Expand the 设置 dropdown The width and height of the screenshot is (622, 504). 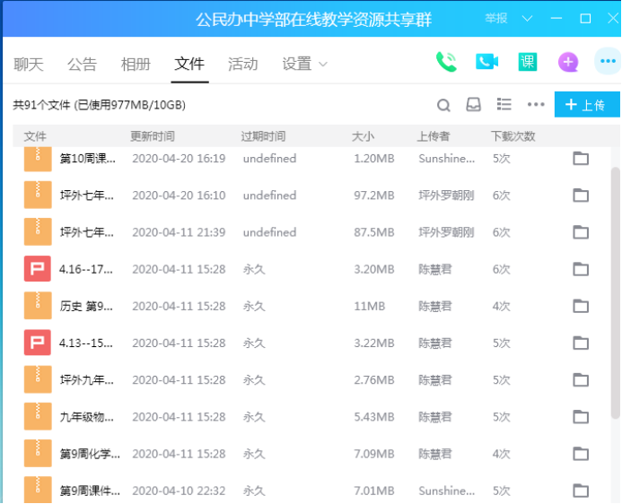305,64
